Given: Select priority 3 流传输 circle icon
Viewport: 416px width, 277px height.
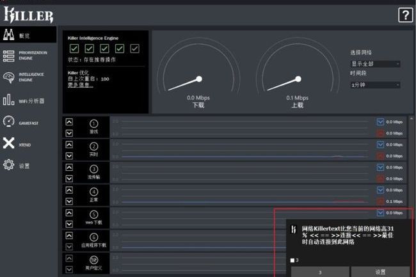Looking at the screenshot, I should click(x=93, y=169).
